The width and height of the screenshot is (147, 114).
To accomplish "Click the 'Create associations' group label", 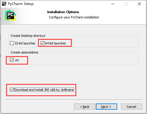I will coord(24,52).
